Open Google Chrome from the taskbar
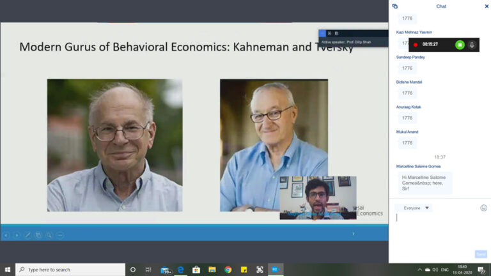The height and width of the screenshot is (276, 491). point(228,270)
